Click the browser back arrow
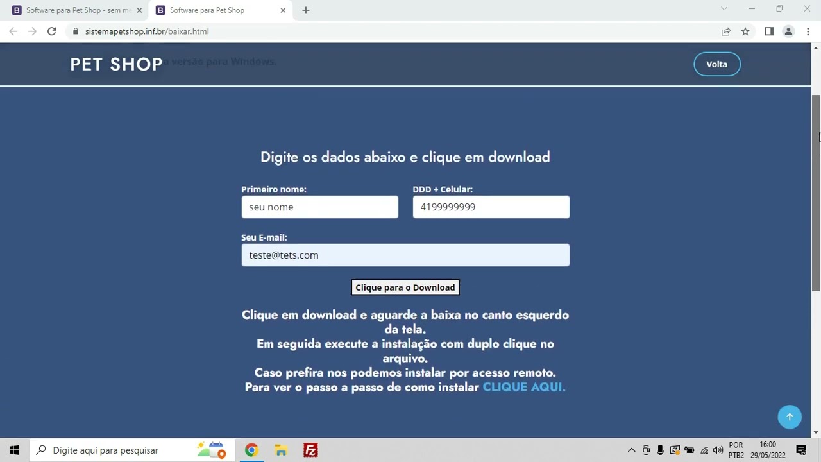This screenshot has height=462, width=821. (x=13, y=31)
